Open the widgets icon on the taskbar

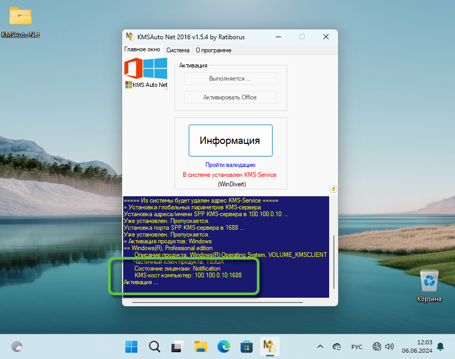[17, 346]
